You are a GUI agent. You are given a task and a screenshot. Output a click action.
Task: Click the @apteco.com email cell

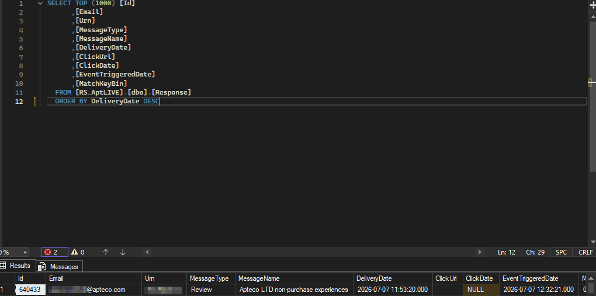[94, 290]
